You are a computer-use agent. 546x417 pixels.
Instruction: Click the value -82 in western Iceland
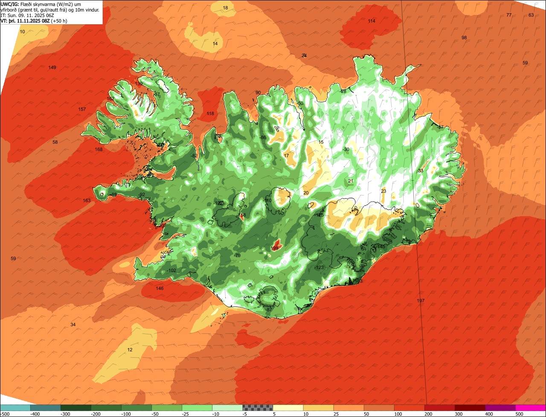point(194,156)
